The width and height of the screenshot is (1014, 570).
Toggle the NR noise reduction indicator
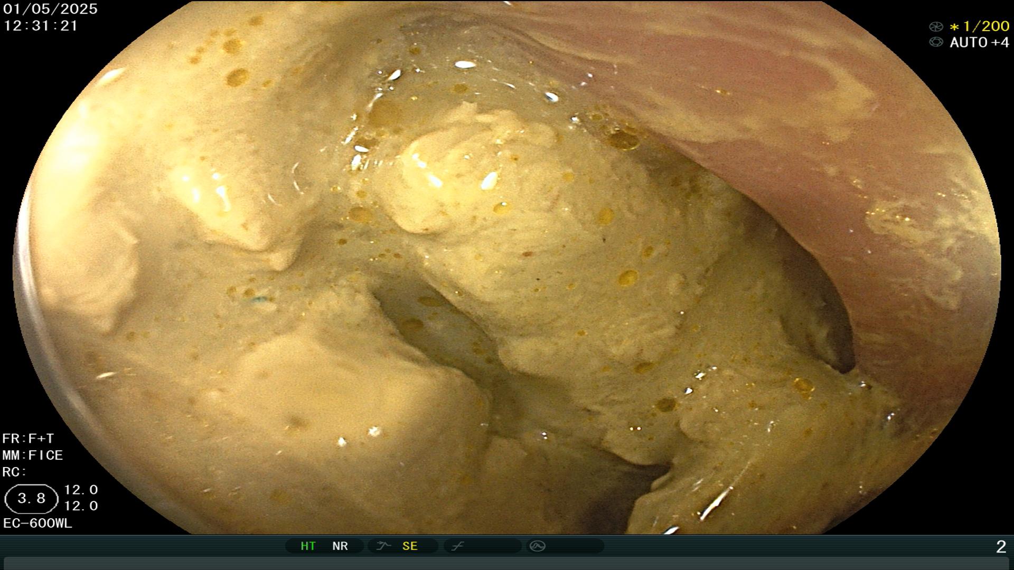pos(340,546)
